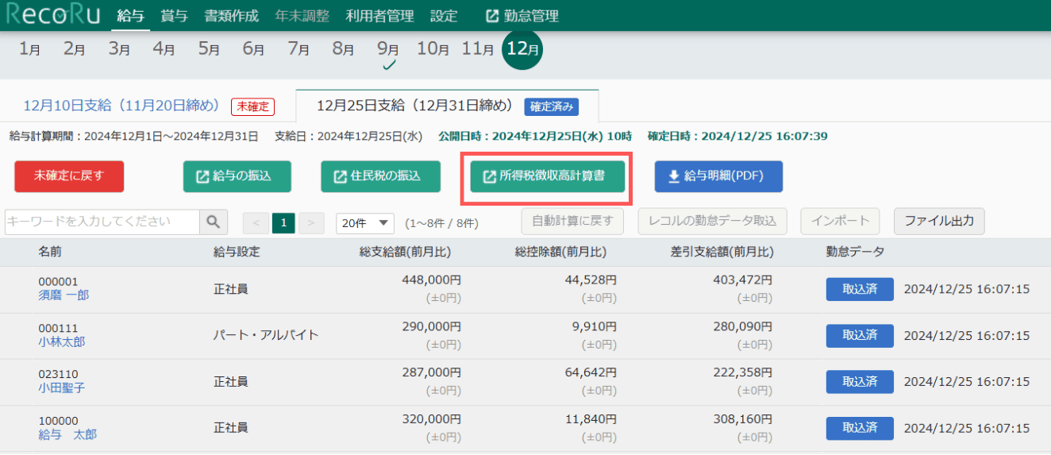Image resolution: width=1051 pixels, height=455 pixels.
Task: Open the 勤怠管理 external link
Action: coord(522,16)
